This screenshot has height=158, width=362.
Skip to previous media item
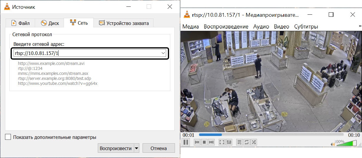[x=197, y=142]
